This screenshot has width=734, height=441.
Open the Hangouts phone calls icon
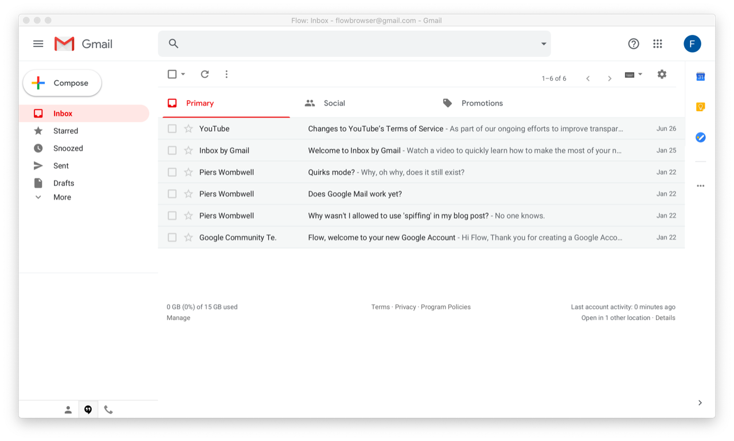pyautogui.click(x=108, y=409)
